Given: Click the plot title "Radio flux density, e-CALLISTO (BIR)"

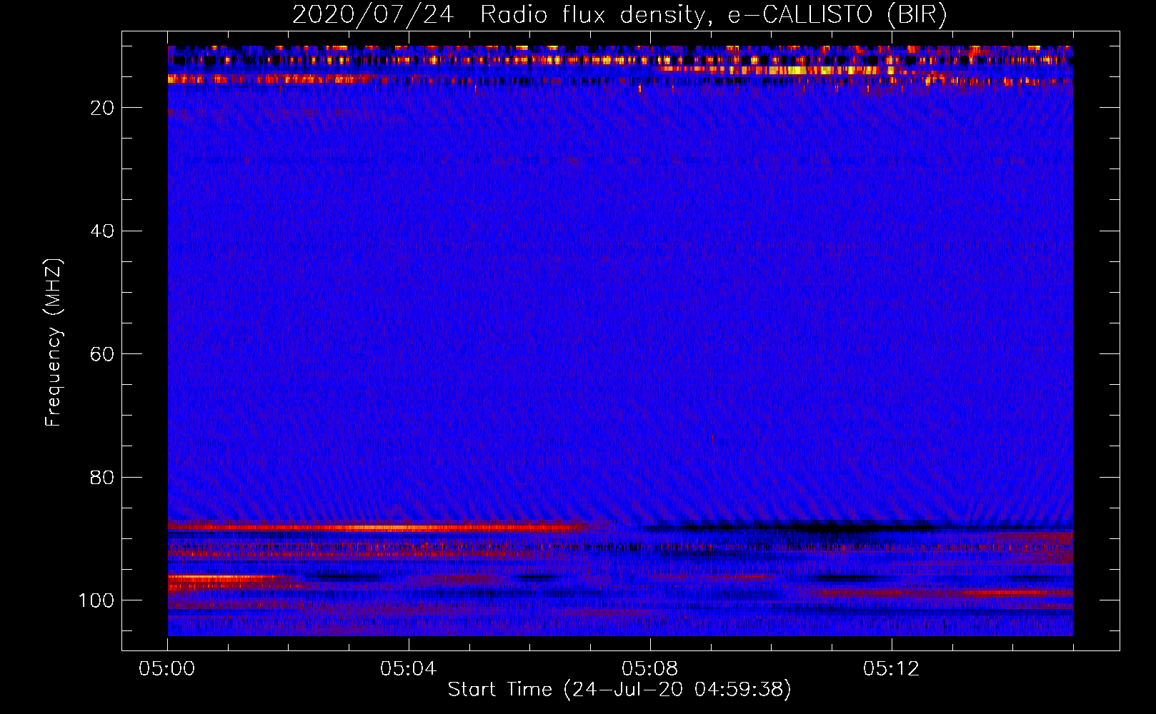Looking at the screenshot, I should pos(713,15).
